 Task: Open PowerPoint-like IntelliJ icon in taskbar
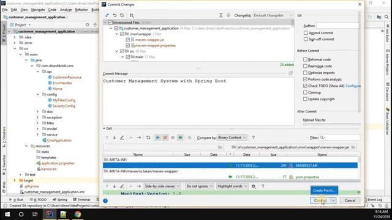[49, 215]
